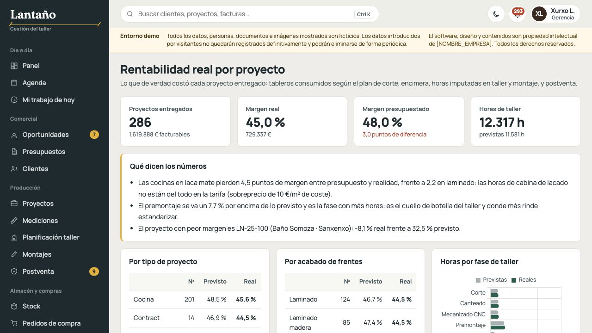Screen dimensions: 592x333
Task: Click the Horas de taller value 12.317 h
Action: coord(502,122)
